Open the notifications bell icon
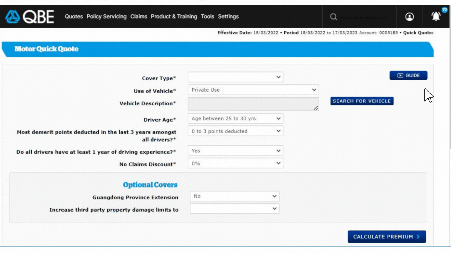Screen dimensions: 451x254 436,16
